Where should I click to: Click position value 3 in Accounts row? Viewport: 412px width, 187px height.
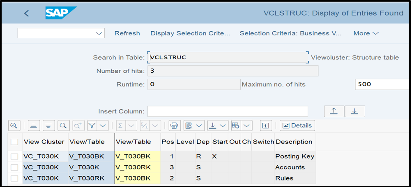[172, 168]
